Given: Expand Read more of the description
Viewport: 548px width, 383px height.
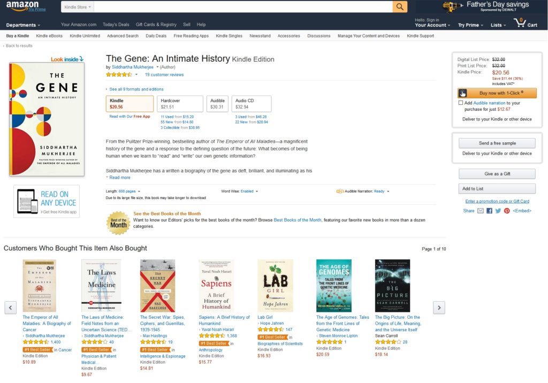Looking at the screenshot, I should (x=119, y=178).
